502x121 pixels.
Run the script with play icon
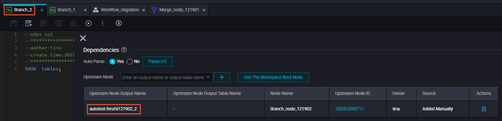88,23
